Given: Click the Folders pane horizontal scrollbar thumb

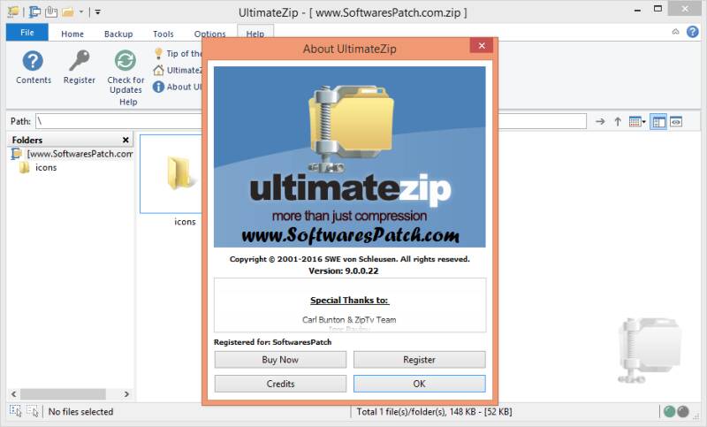Looking at the screenshot, I should click(x=63, y=394).
